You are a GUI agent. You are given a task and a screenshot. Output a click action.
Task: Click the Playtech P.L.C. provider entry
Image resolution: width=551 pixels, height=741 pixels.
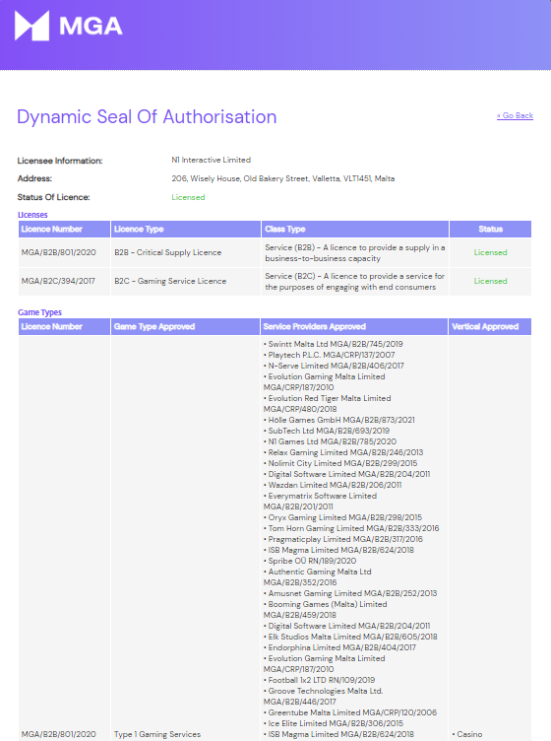tap(330, 355)
